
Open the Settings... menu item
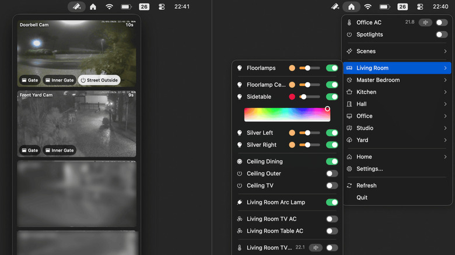point(397,169)
